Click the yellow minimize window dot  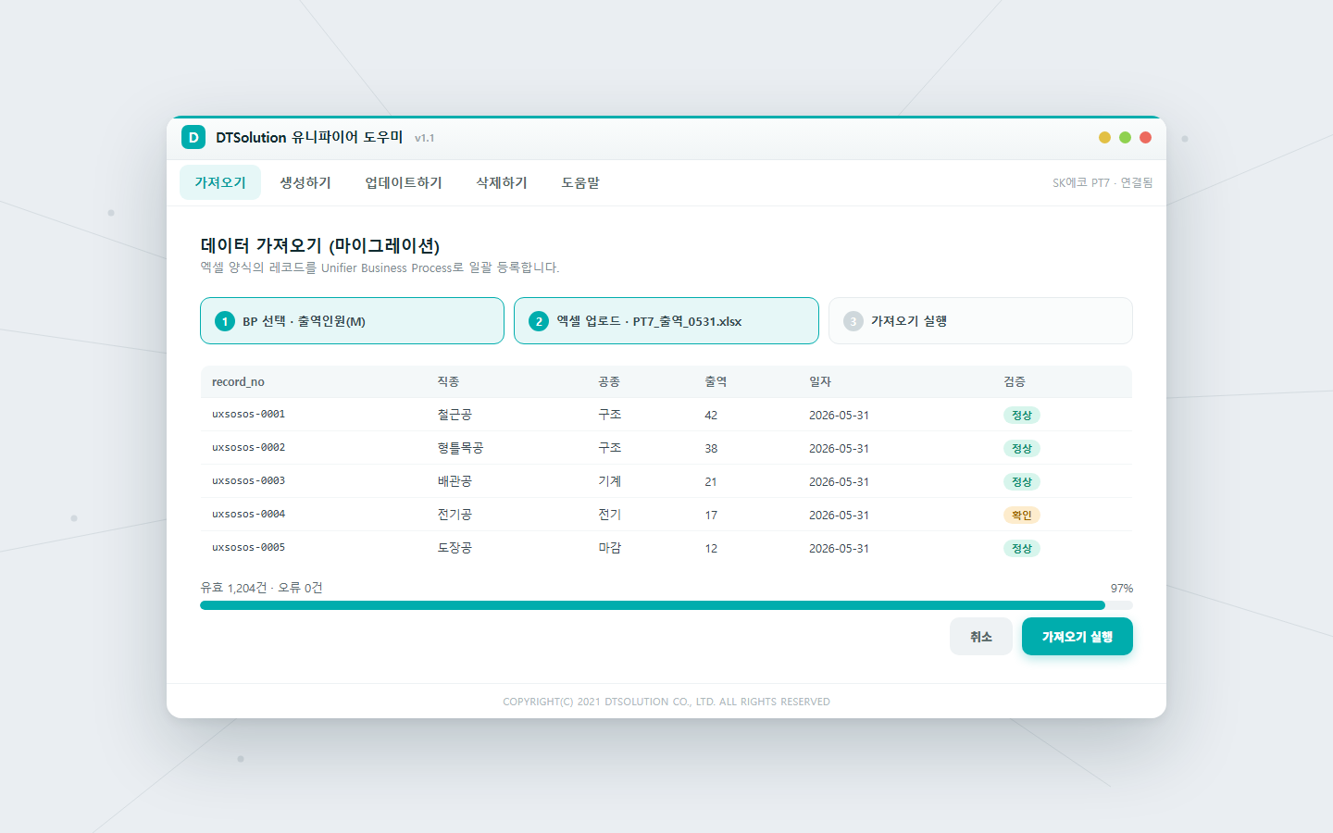(1104, 137)
